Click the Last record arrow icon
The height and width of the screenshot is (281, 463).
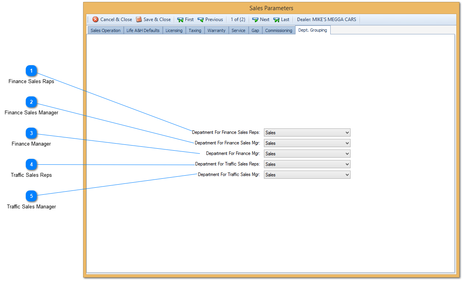click(276, 20)
